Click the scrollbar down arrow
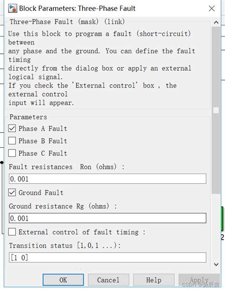Image resolution: width=225 pixels, height=291 pixels. click(x=216, y=264)
